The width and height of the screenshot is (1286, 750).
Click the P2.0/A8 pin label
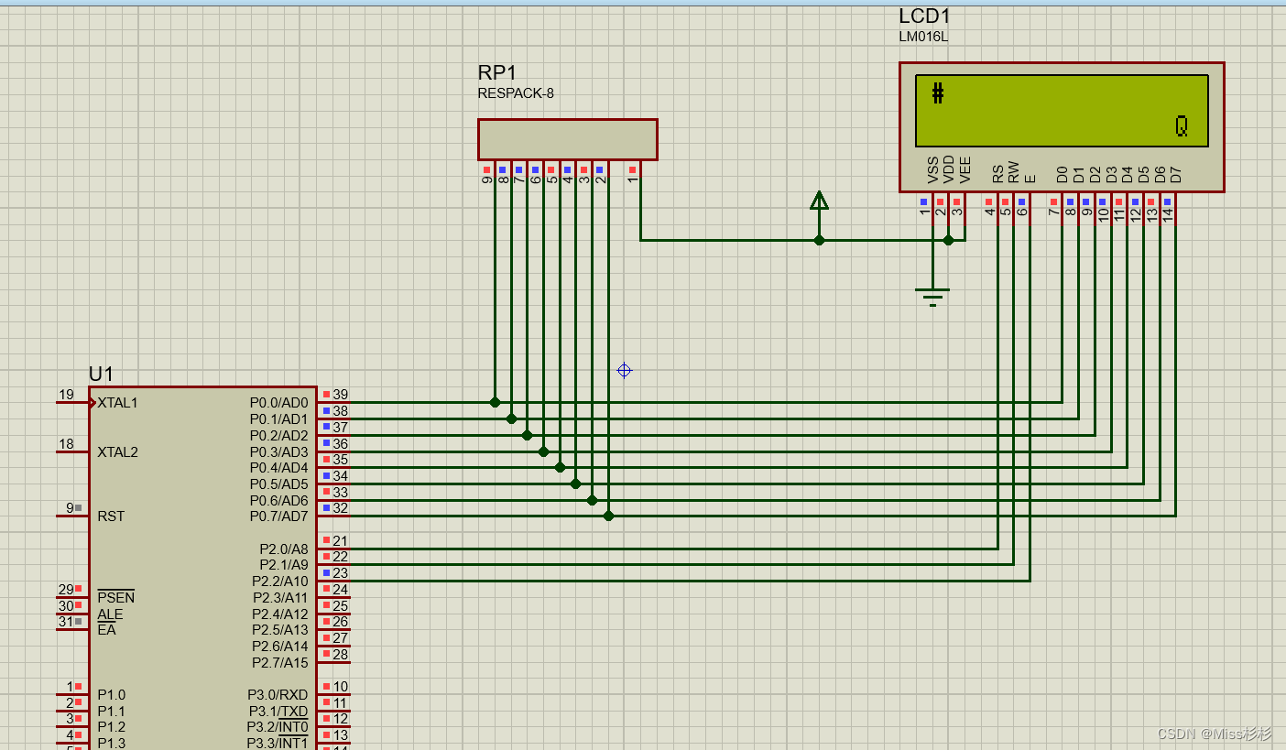click(284, 549)
